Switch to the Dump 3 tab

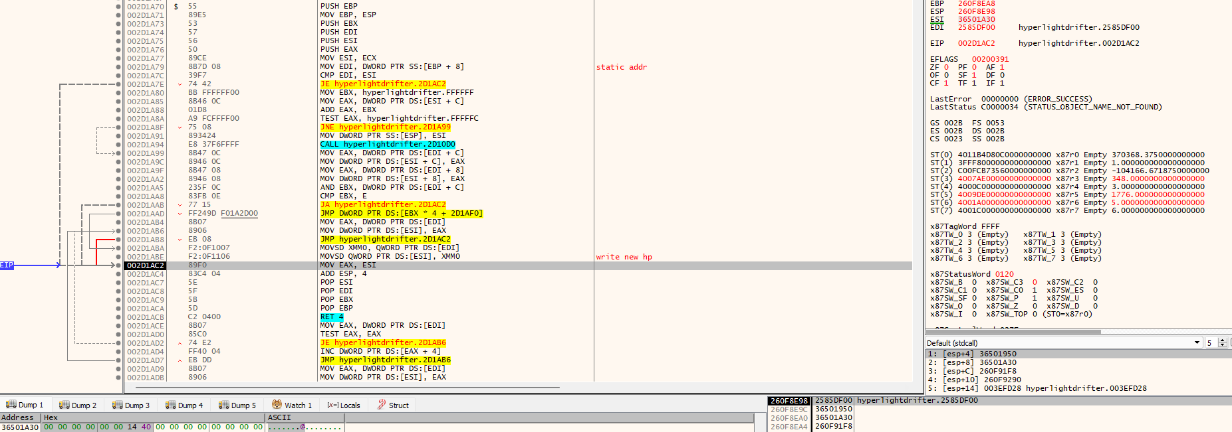pos(131,405)
